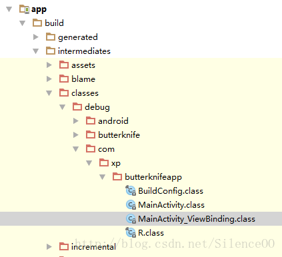Click the MainActivity.class file icon
This screenshot has width=282, height=257.
click(x=131, y=205)
